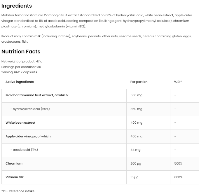Image resolution: width=201 pixels, height=194 pixels.
Task: Click the Serving size 2 capsules line
Action: (x=19, y=72)
